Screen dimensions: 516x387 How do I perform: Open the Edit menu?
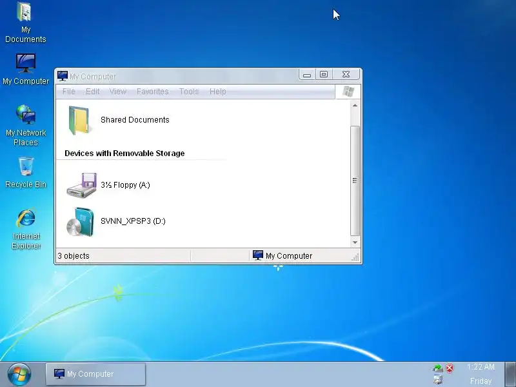92,92
